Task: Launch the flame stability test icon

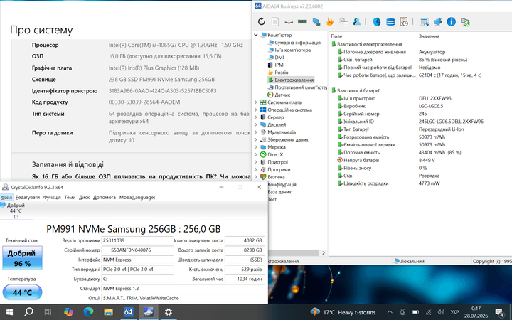Action: (x=330, y=22)
